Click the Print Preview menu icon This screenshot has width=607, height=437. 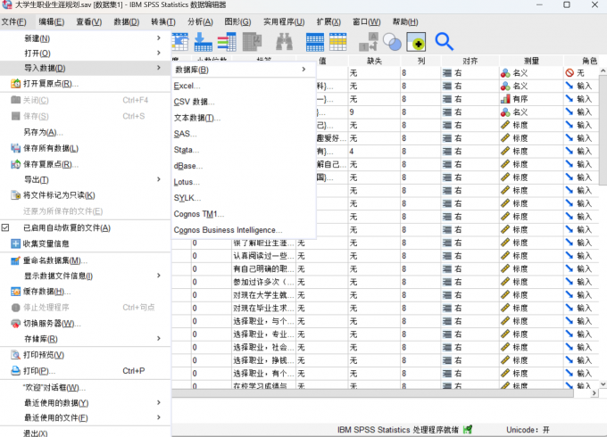(15, 355)
